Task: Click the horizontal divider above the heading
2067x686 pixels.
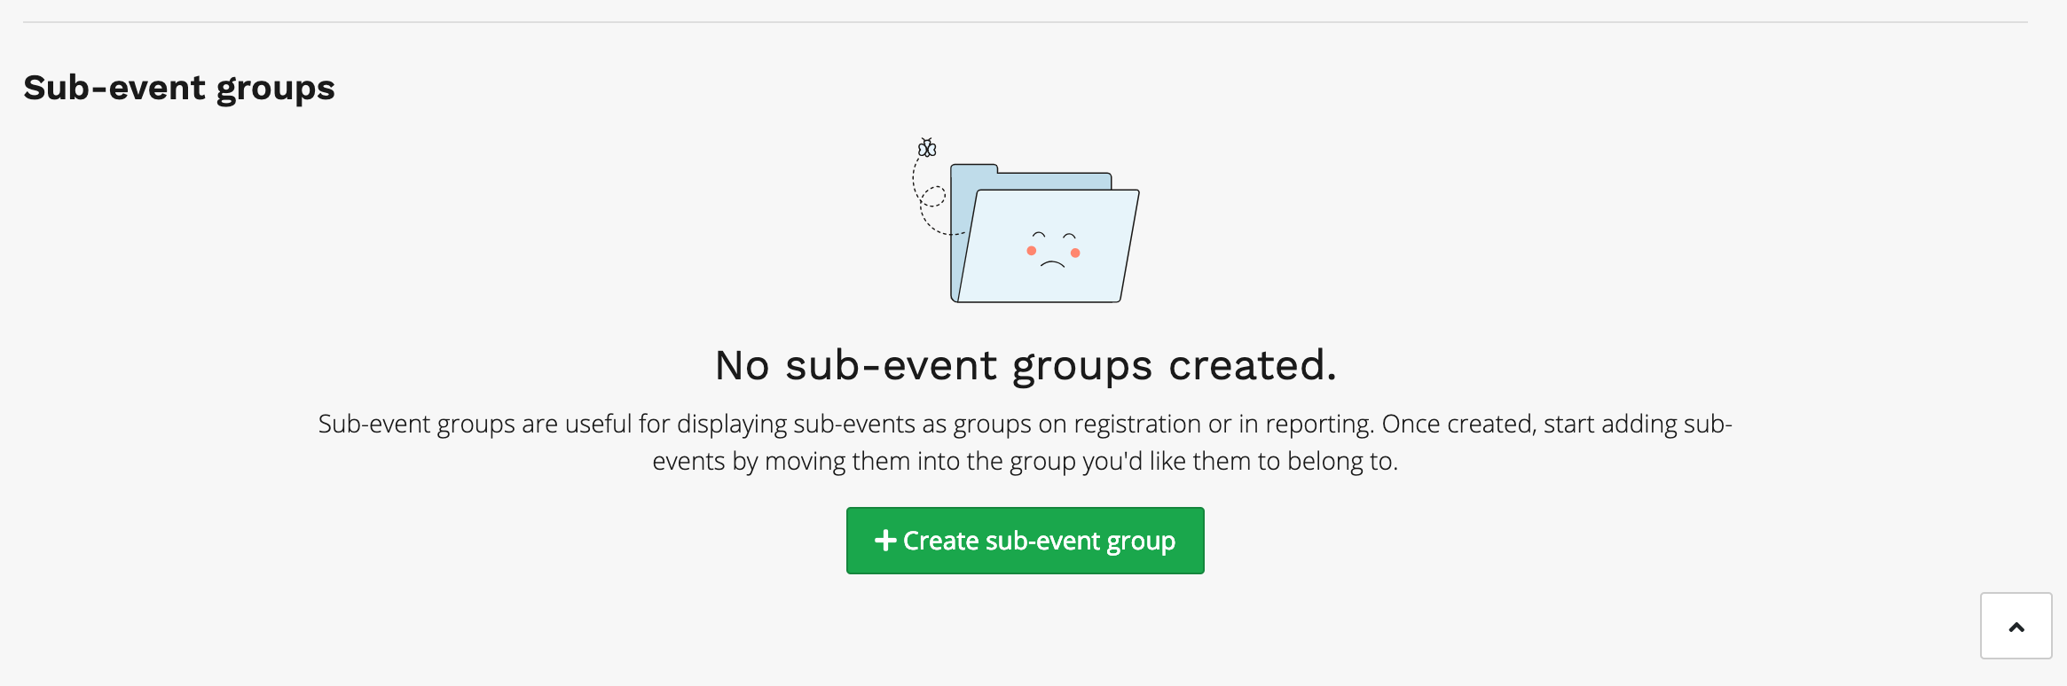Action: [x=1025, y=22]
